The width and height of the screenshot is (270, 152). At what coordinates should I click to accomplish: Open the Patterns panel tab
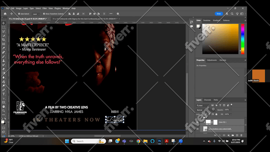pos(226,20)
